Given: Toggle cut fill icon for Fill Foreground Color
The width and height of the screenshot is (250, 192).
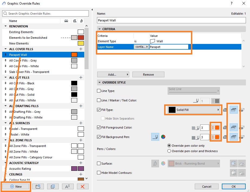Looking at the screenshot, I should [225, 127].
